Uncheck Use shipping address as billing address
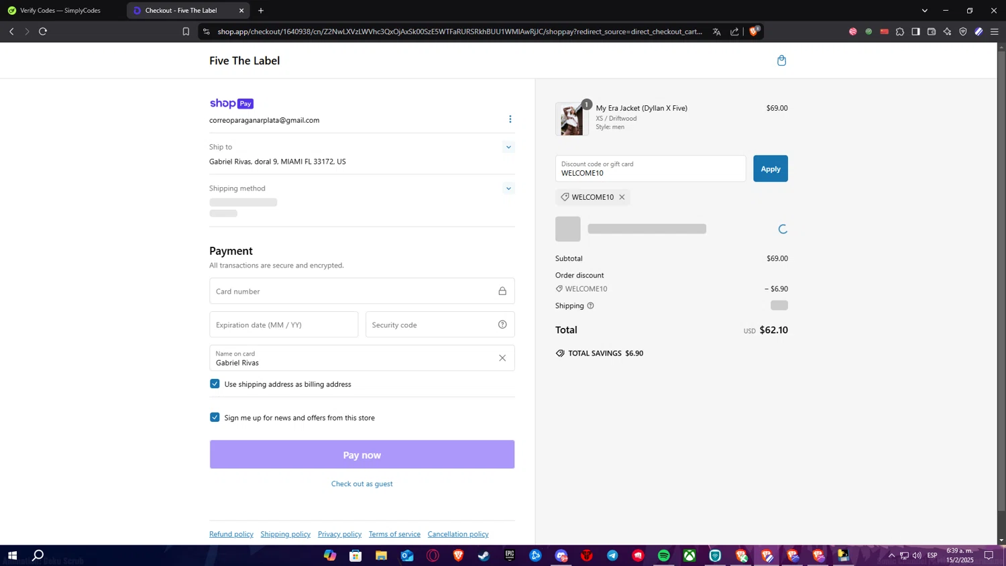Image resolution: width=1006 pixels, height=566 pixels. pos(215,384)
